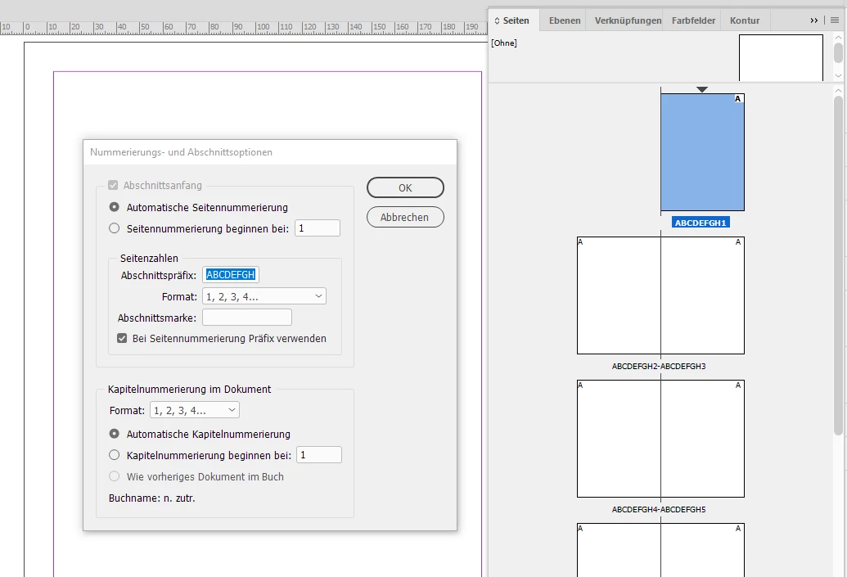The width and height of the screenshot is (847, 577).
Task: Click the ABCDEFGH2-ABCDEFGH3 spread label
Action: (659, 367)
